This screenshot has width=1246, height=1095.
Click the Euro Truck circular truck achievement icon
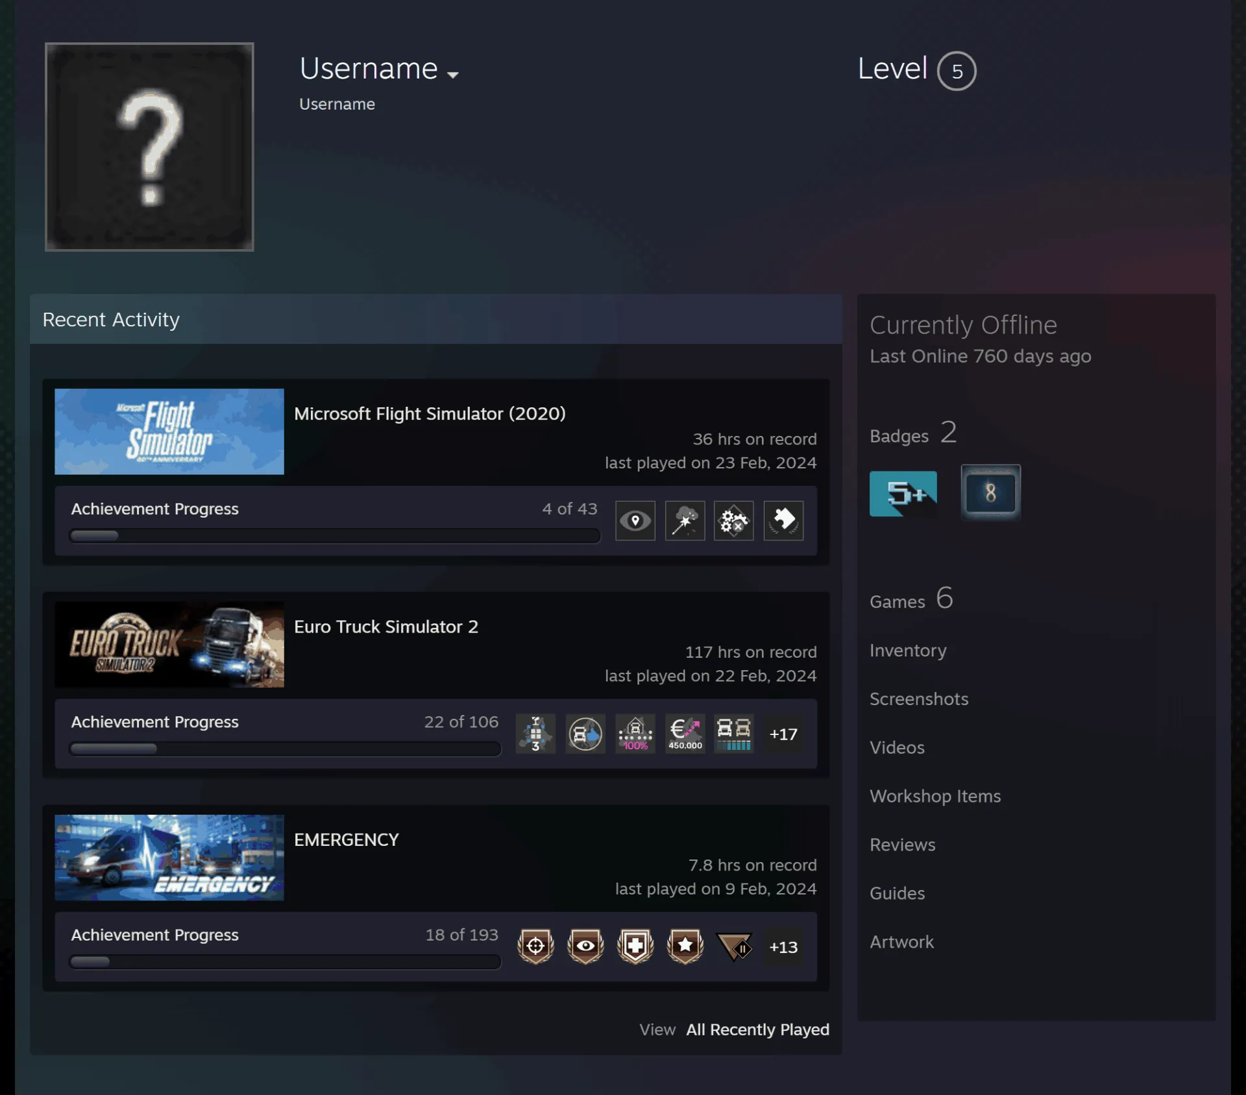[585, 734]
